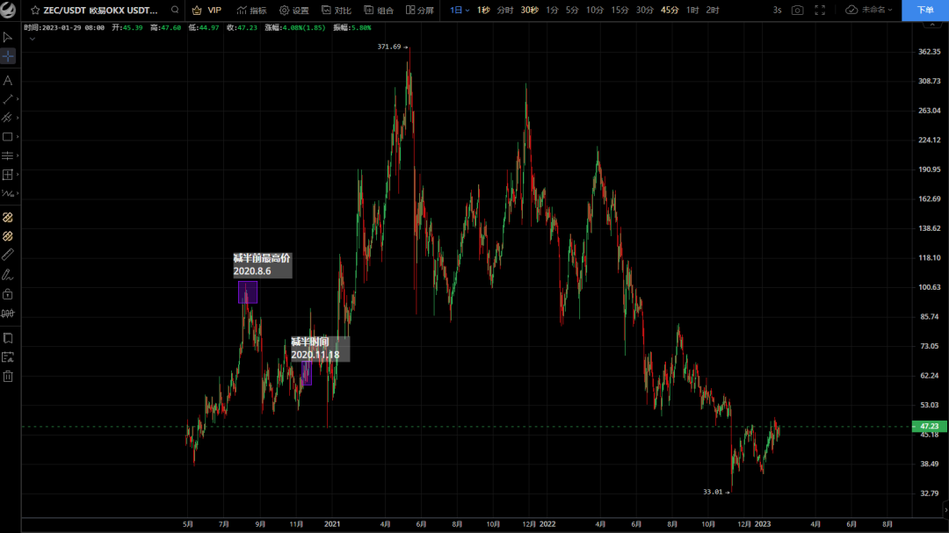Open symbol search with magnifier icon
The height and width of the screenshot is (533, 949).
click(x=175, y=10)
